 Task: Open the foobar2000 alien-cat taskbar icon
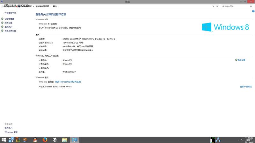tap(55, 140)
